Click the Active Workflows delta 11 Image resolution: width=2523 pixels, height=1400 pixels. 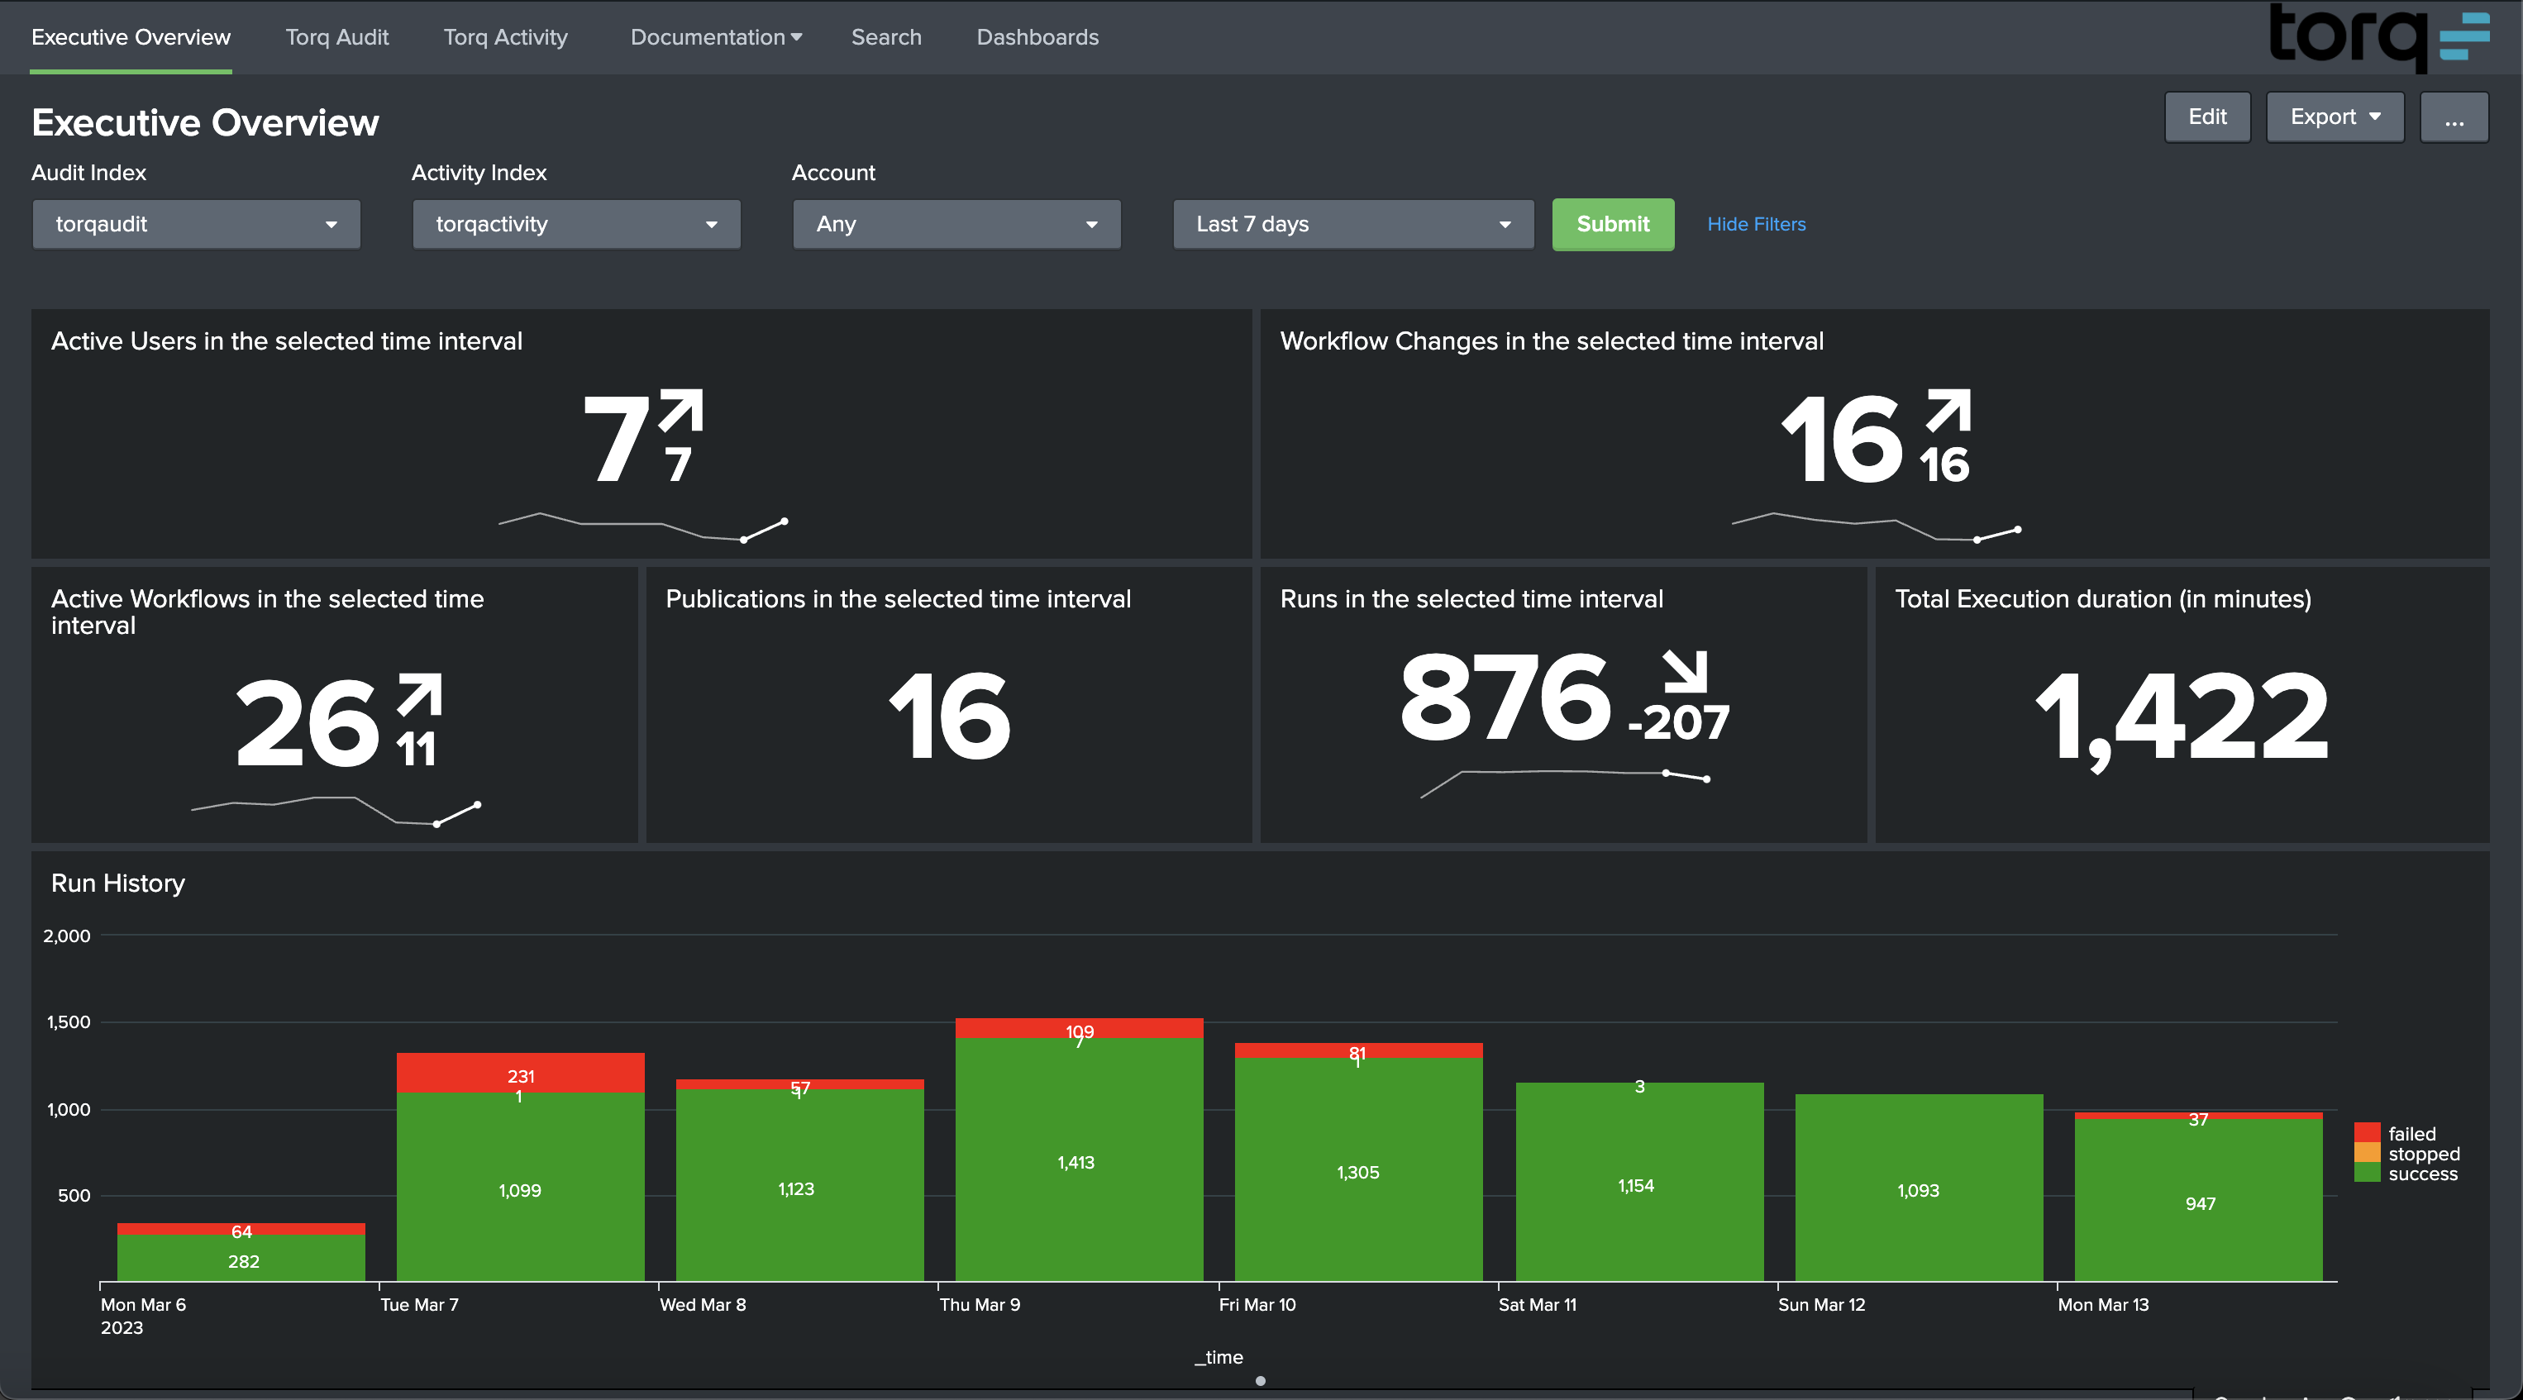pyautogui.click(x=417, y=749)
